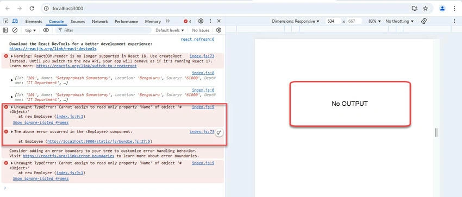
Task: Expand the 'above error occurred' message
Action: point(12,132)
